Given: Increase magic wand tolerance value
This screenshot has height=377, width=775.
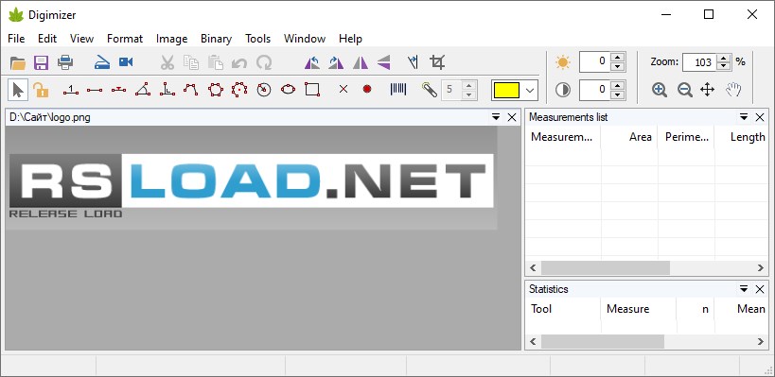Looking at the screenshot, I should (469, 85).
